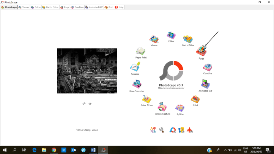274x154 pixels.
Task: Open the Color Picker tool icon
Action: [x=146, y=99]
